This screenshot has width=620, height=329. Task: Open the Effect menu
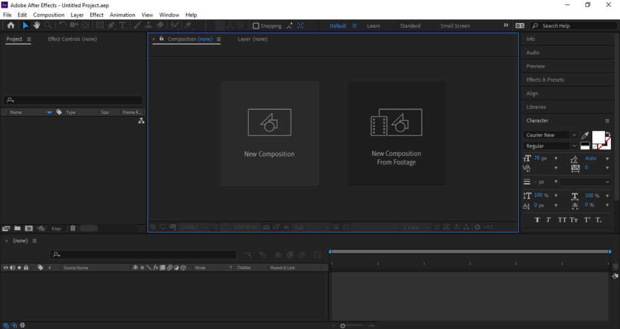pos(96,15)
